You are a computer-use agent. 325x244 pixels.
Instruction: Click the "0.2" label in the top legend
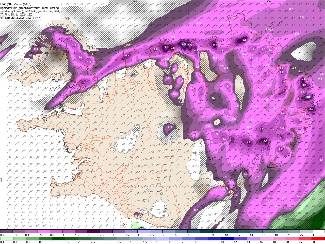[x=2, y=235]
